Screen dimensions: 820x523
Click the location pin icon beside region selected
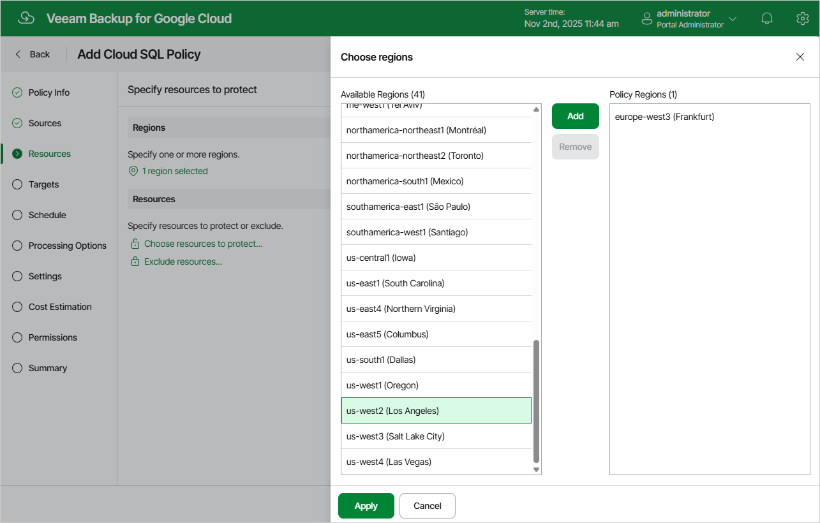(x=133, y=171)
